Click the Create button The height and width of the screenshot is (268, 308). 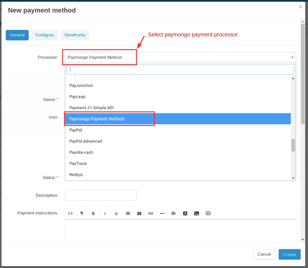(x=289, y=254)
